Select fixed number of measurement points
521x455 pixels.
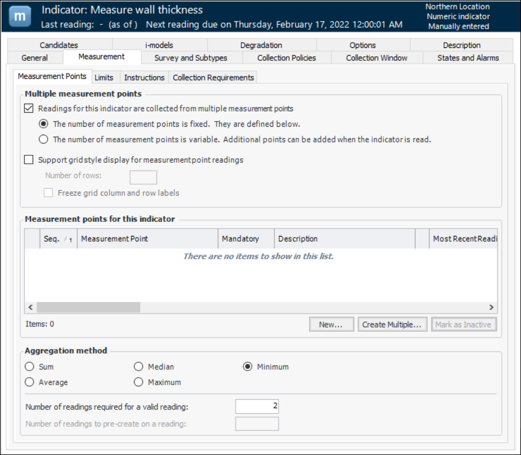(43, 124)
